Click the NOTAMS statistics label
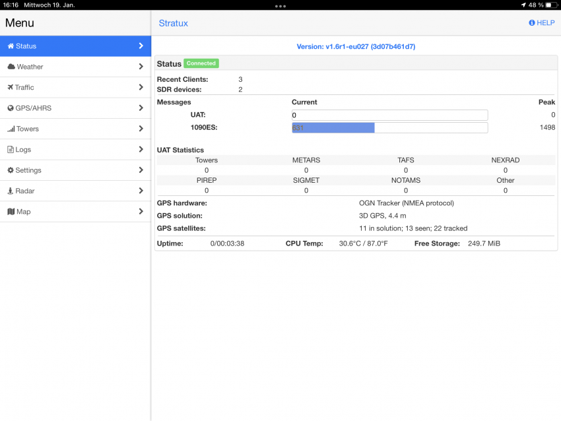 (x=406, y=180)
